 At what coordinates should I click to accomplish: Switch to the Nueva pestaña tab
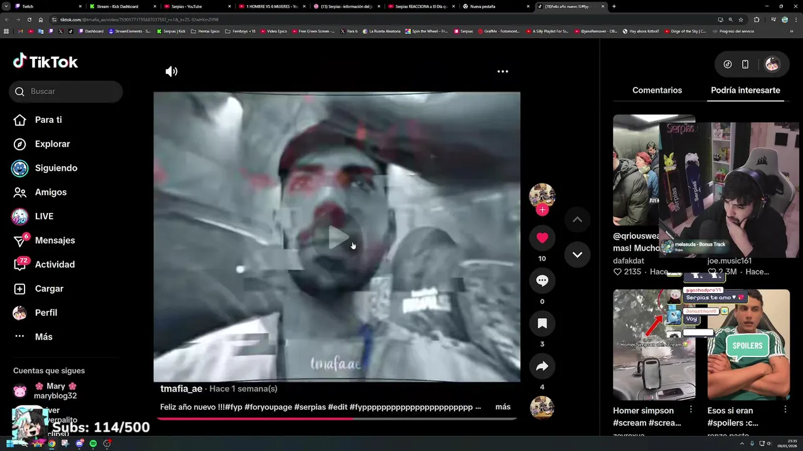pyautogui.click(x=494, y=6)
